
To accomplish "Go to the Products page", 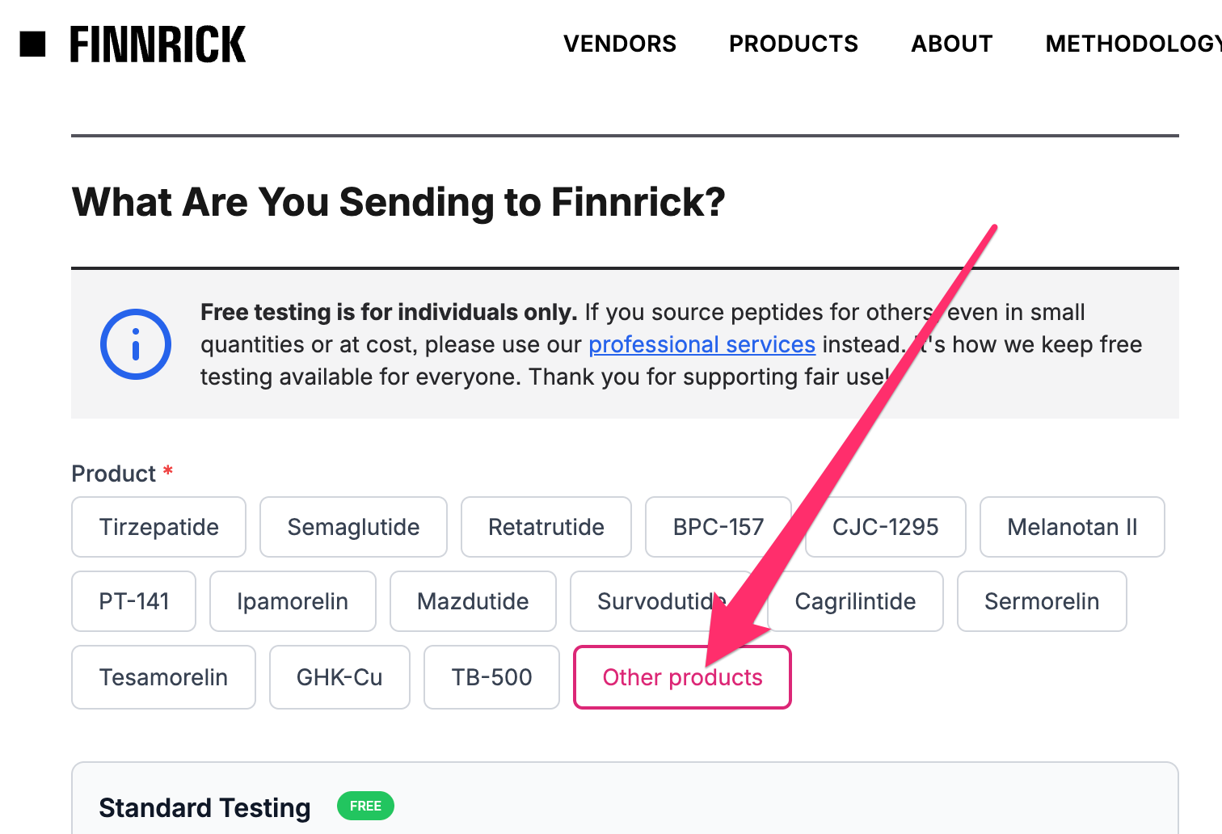I will [x=794, y=44].
